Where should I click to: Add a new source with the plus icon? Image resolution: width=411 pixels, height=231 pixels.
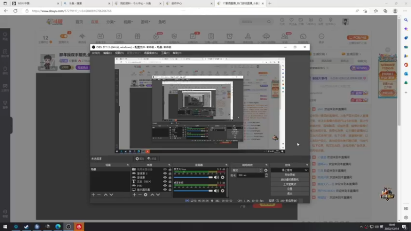coord(134,195)
